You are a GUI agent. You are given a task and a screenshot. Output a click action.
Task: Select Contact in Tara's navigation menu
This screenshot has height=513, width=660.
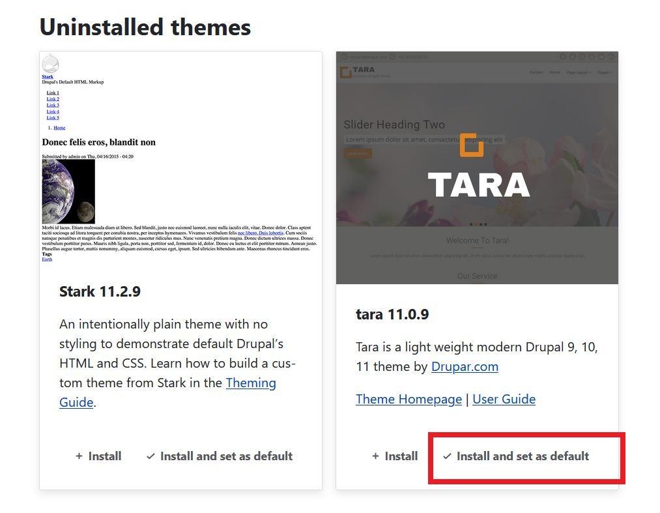[x=538, y=72]
